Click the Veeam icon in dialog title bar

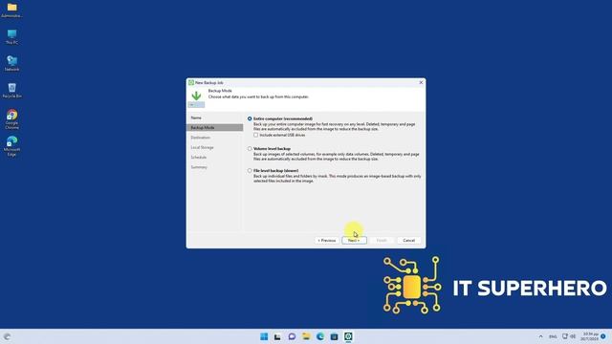(x=191, y=83)
